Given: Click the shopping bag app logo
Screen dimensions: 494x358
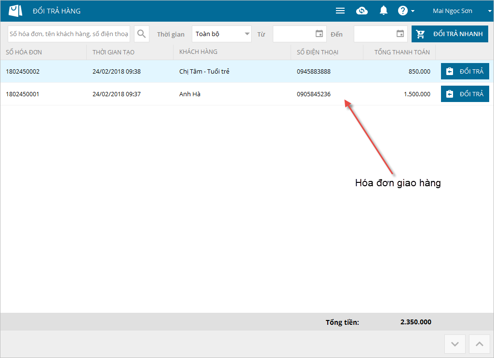Looking at the screenshot, I should pos(15,11).
